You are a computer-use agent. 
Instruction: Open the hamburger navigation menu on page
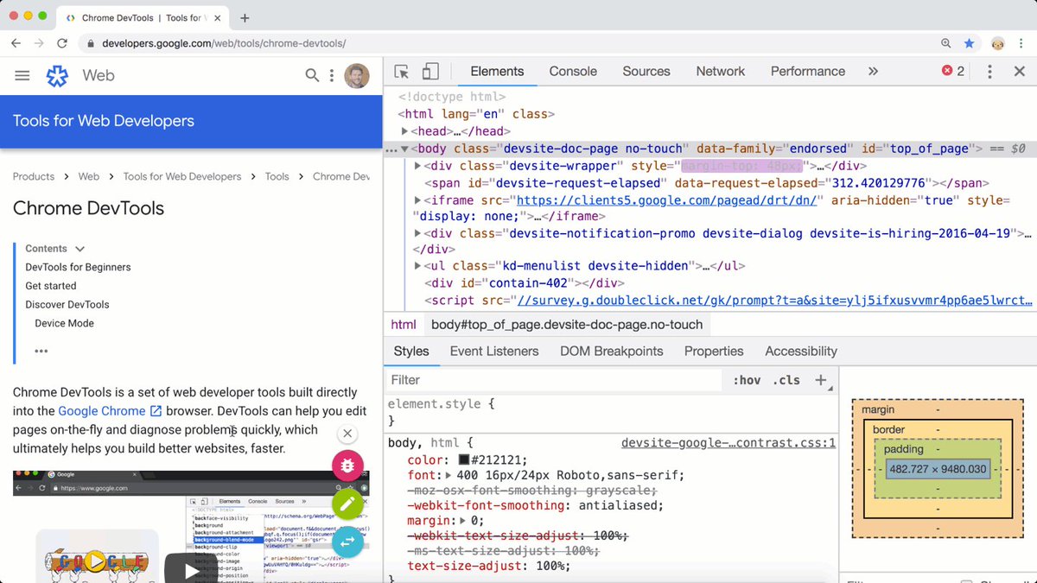22,76
